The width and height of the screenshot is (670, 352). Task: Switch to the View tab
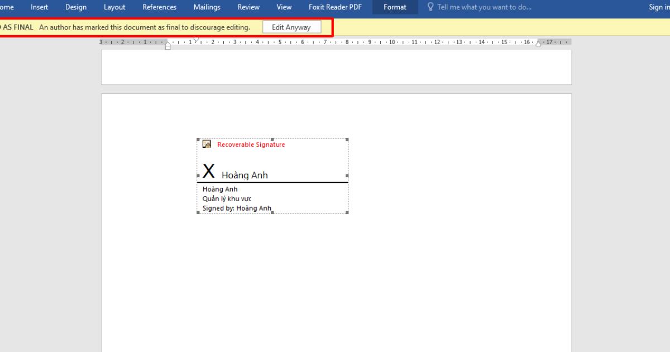(x=284, y=7)
